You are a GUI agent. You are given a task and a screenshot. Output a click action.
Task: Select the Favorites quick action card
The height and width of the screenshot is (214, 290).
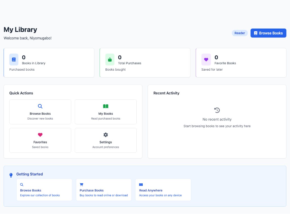click(40, 140)
